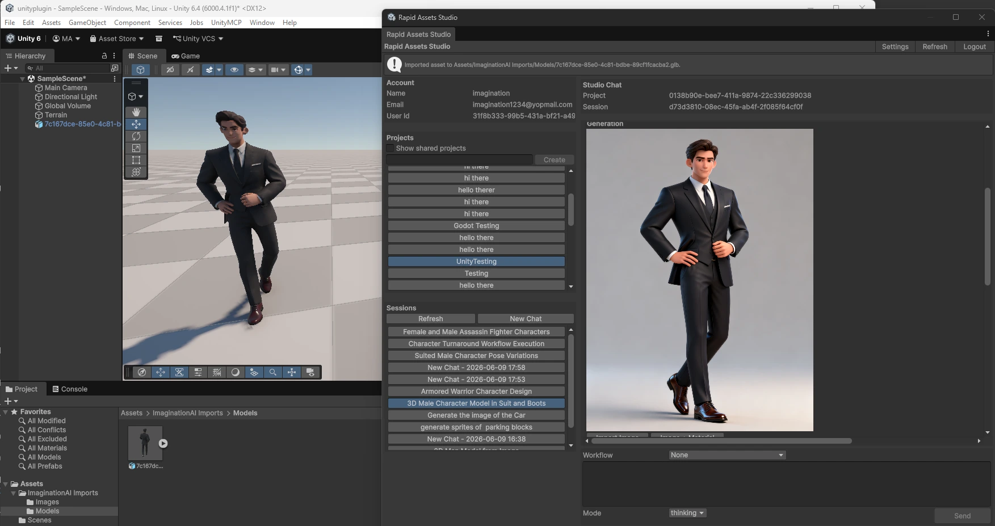Click the crossed-tools icon in bottom overlay bar

[x=179, y=372]
